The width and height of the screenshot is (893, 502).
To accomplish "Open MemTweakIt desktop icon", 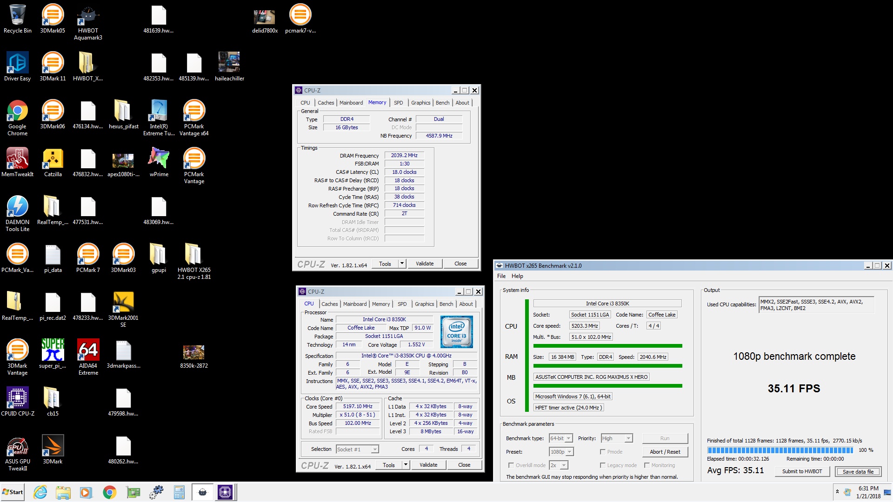I will click(x=17, y=162).
